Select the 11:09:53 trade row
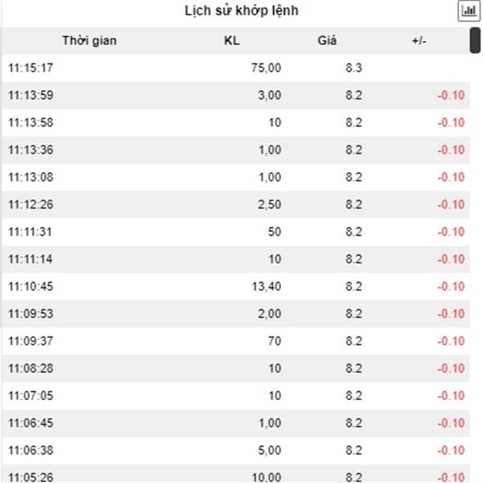Screen dimensions: 483x483 [236, 314]
